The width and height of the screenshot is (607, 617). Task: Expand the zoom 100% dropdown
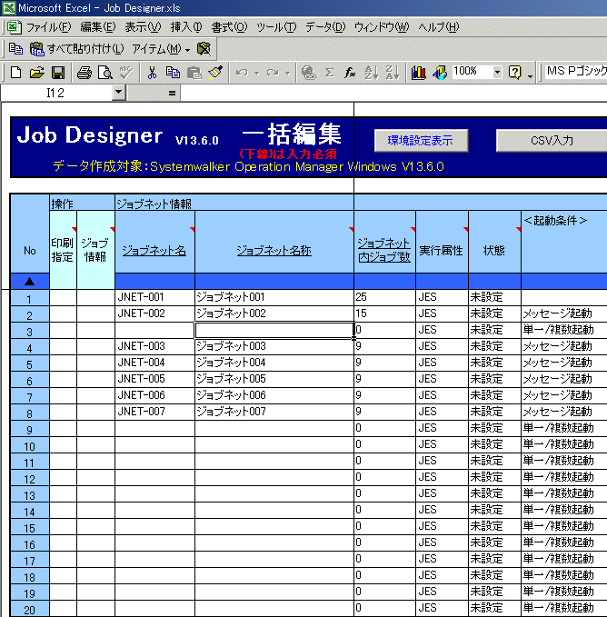pyautogui.click(x=497, y=72)
